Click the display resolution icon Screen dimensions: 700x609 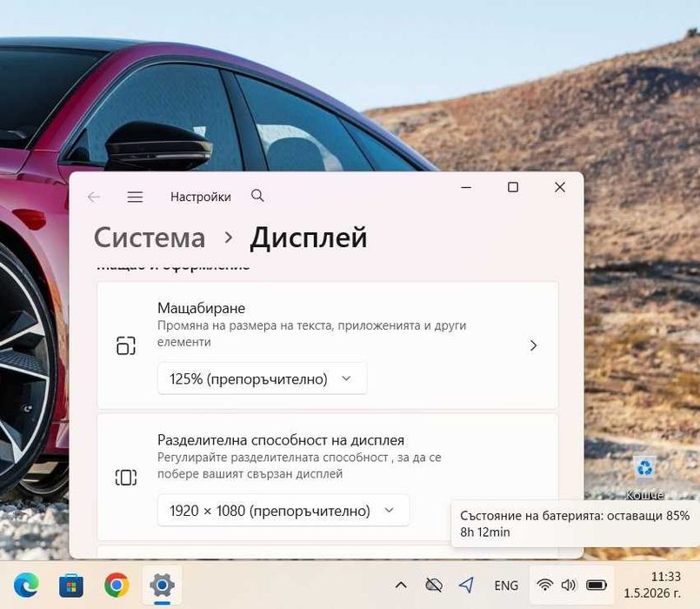click(126, 477)
